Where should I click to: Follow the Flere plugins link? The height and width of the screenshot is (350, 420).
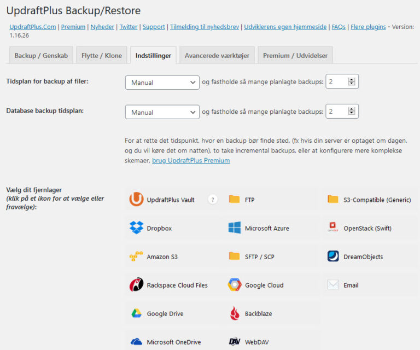tap(368, 27)
